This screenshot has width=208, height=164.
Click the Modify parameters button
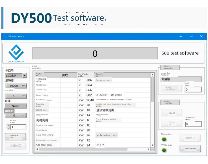click(171, 88)
